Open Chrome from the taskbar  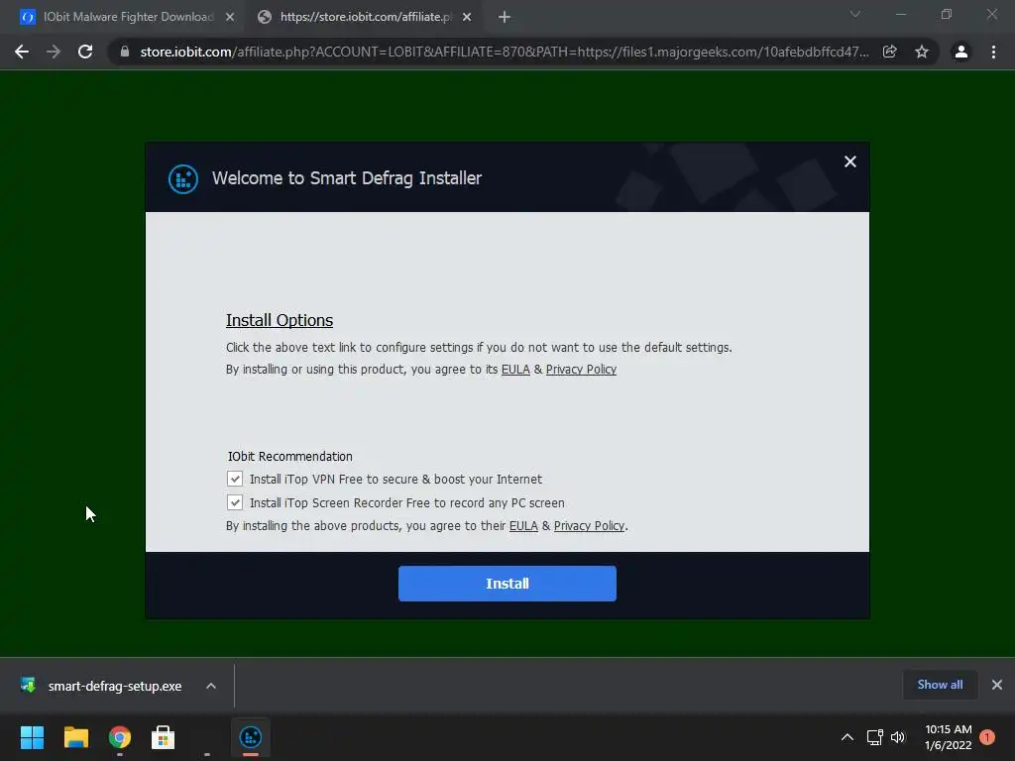[x=120, y=737]
